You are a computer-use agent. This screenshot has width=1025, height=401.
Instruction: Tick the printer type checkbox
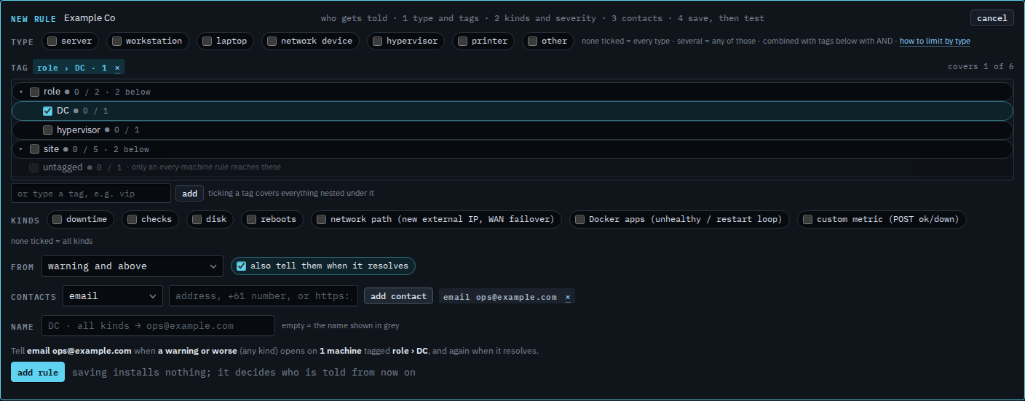coord(462,41)
